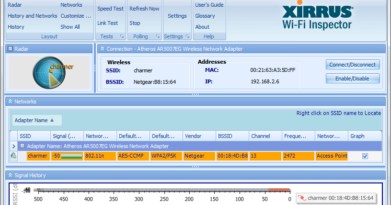
Task: Select the Netgear vendor cell
Action: pos(199,156)
